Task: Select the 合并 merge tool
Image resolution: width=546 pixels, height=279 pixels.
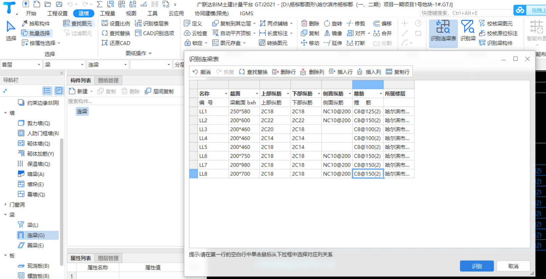Action: (x=382, y=33)
